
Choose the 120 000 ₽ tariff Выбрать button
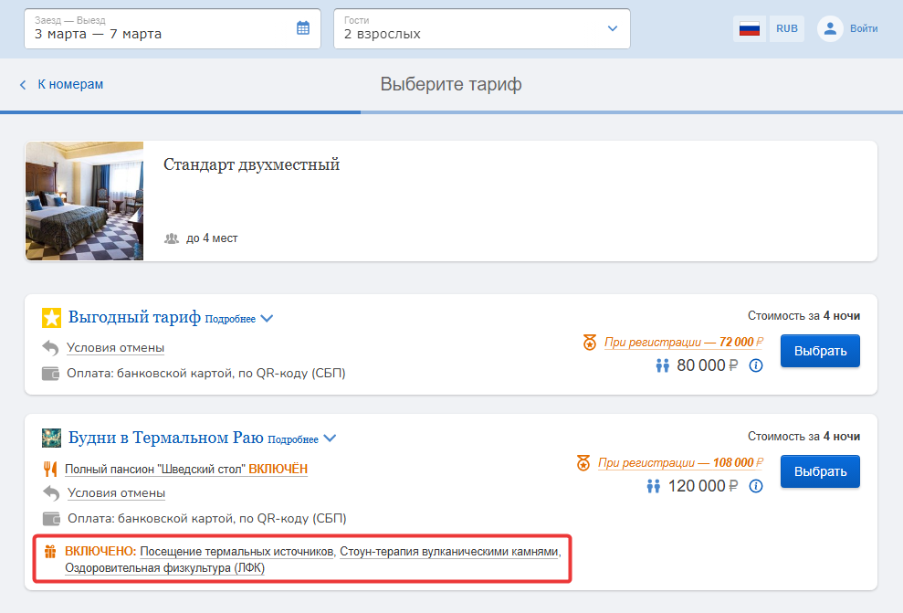coord(820,471)
